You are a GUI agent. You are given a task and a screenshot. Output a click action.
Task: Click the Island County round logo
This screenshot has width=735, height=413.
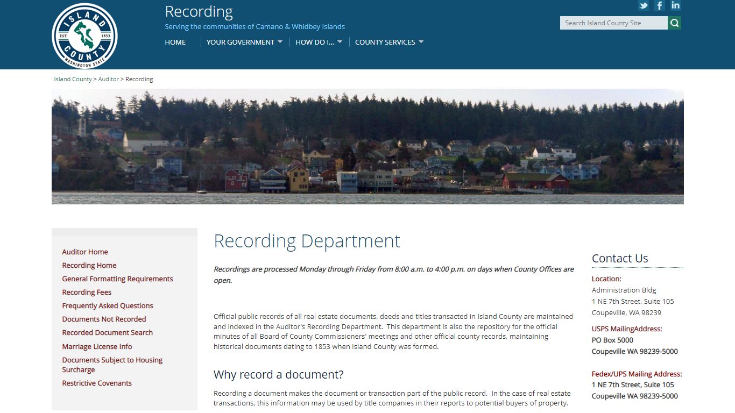click(x=84, y=36)
